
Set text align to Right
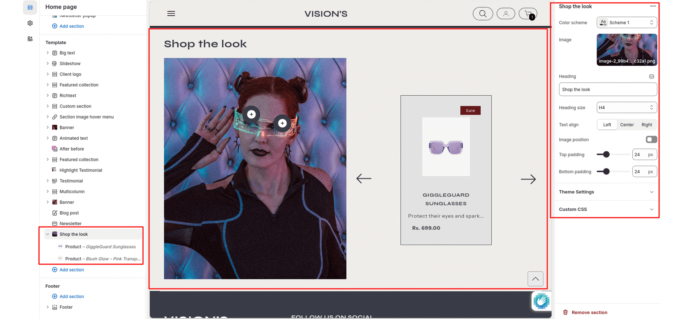[x=646, y=125]
